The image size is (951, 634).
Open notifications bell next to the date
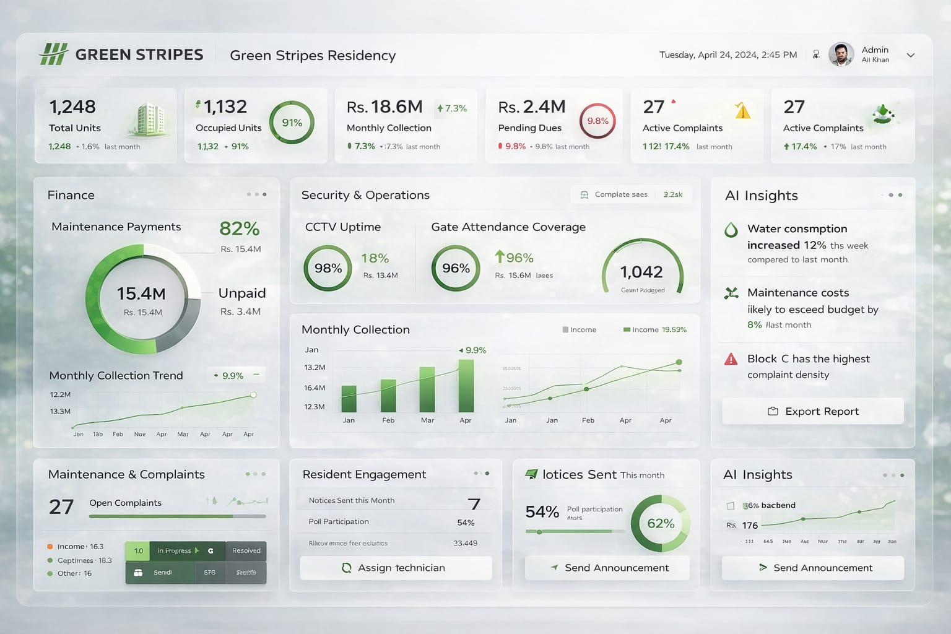pos(816,54)
